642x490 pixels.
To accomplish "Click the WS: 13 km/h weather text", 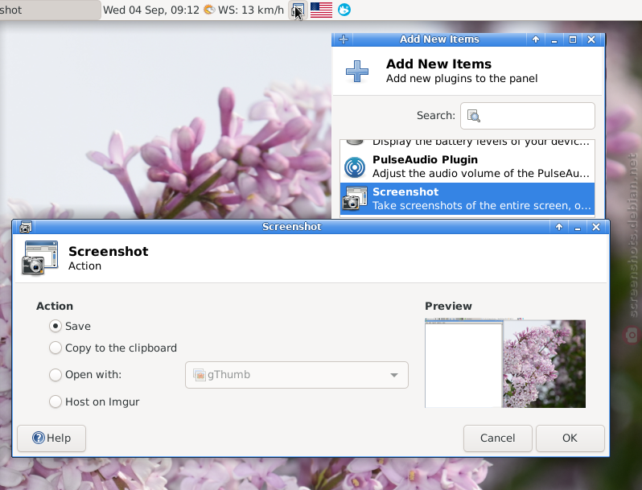I will (x=251, y=10).
